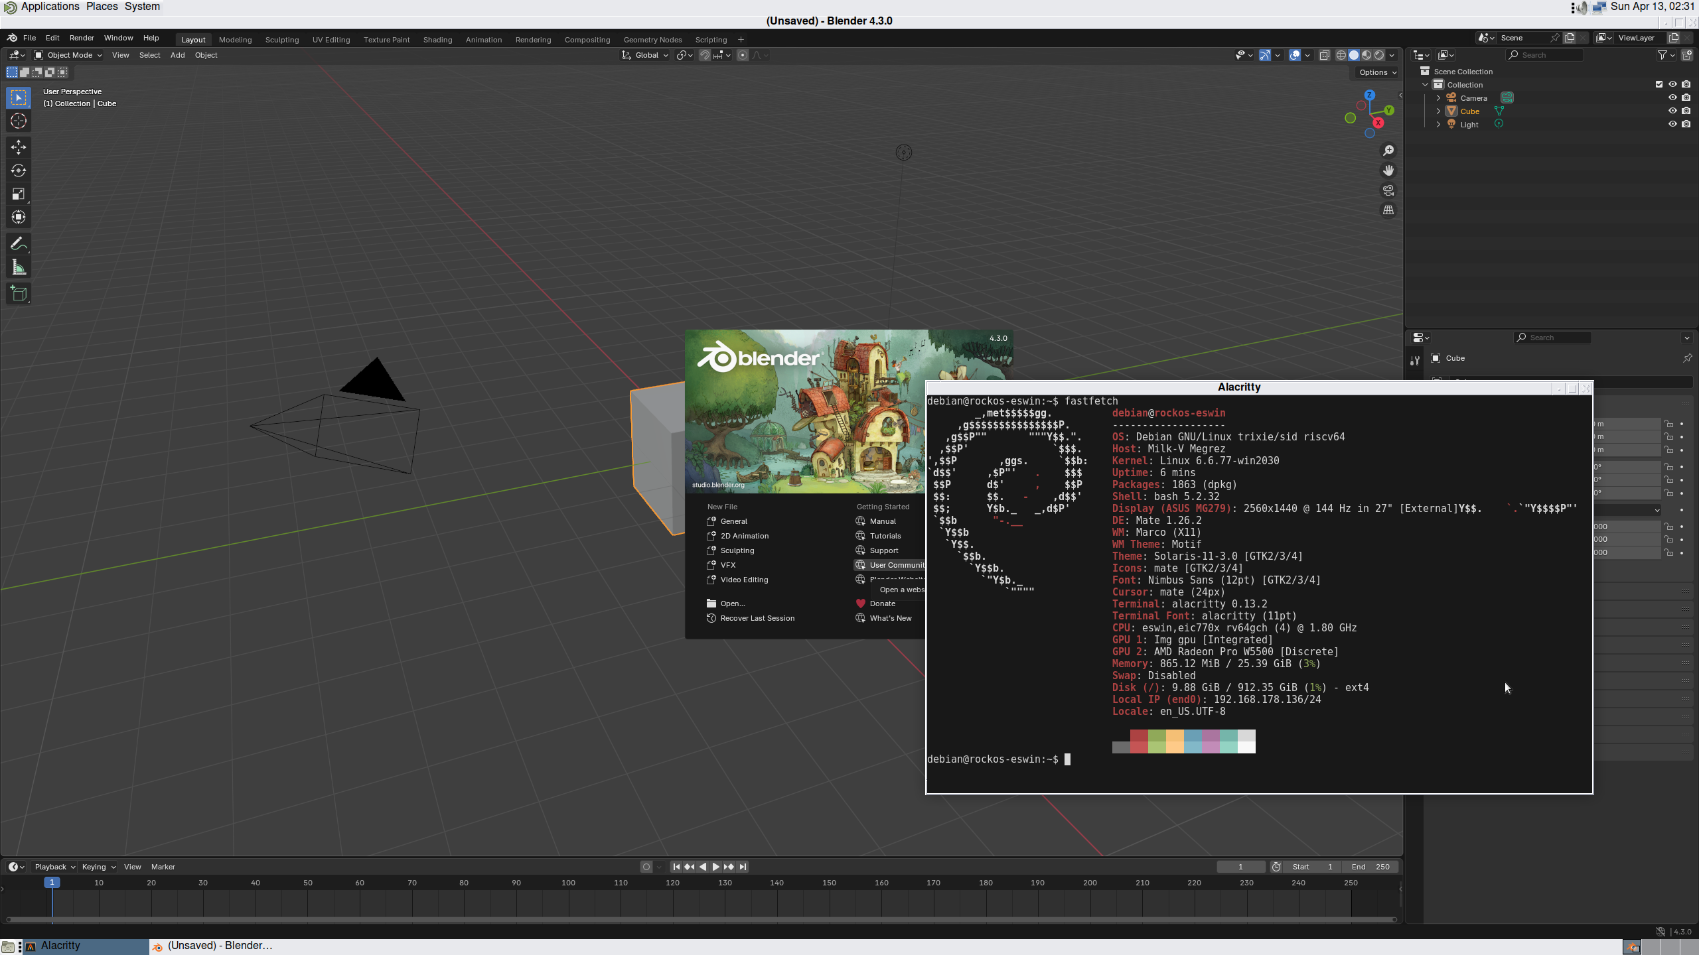Switch to the Modeling workspace tab
This screenshot has height=955, width=1699.
pyautogui.click(x=235, y=40)
